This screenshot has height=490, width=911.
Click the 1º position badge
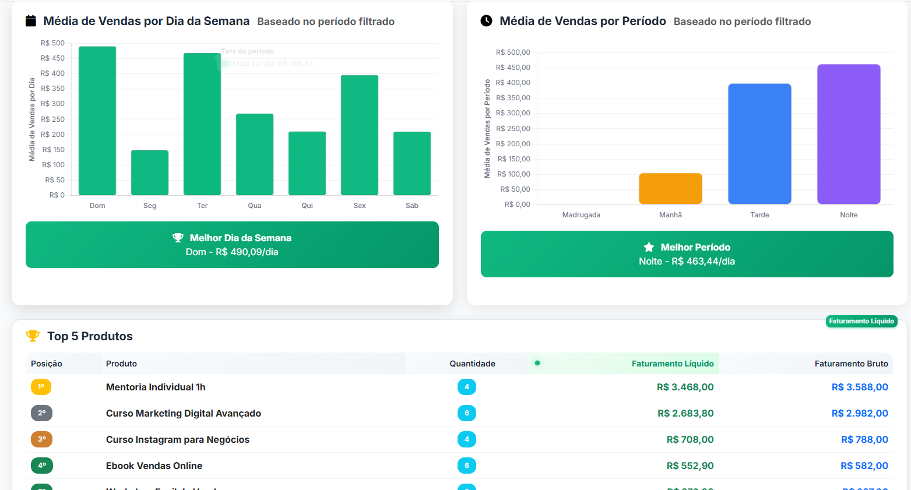point(41,387)
